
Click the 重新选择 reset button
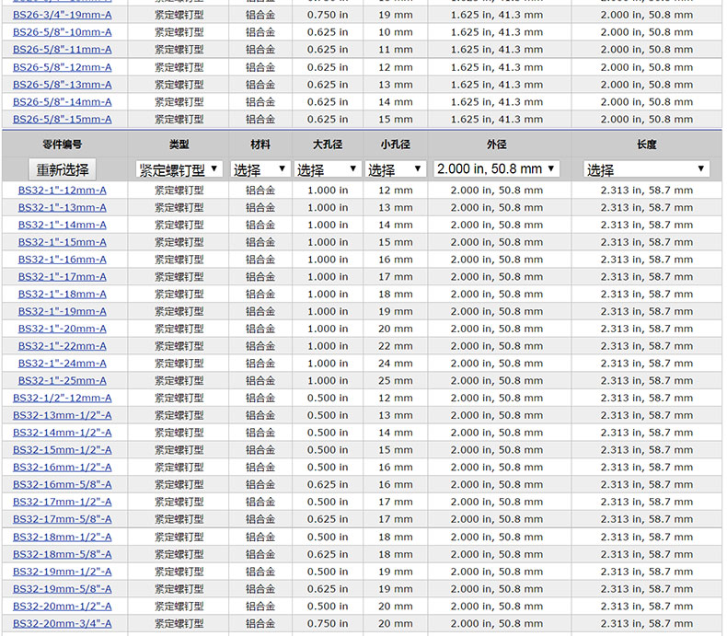[x=63, y=169]
